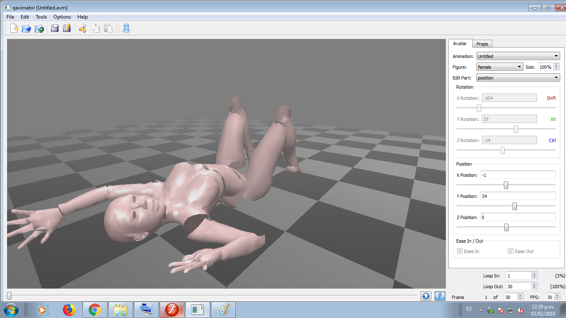
Task: Open the Options menu
Action: point(62,17)
